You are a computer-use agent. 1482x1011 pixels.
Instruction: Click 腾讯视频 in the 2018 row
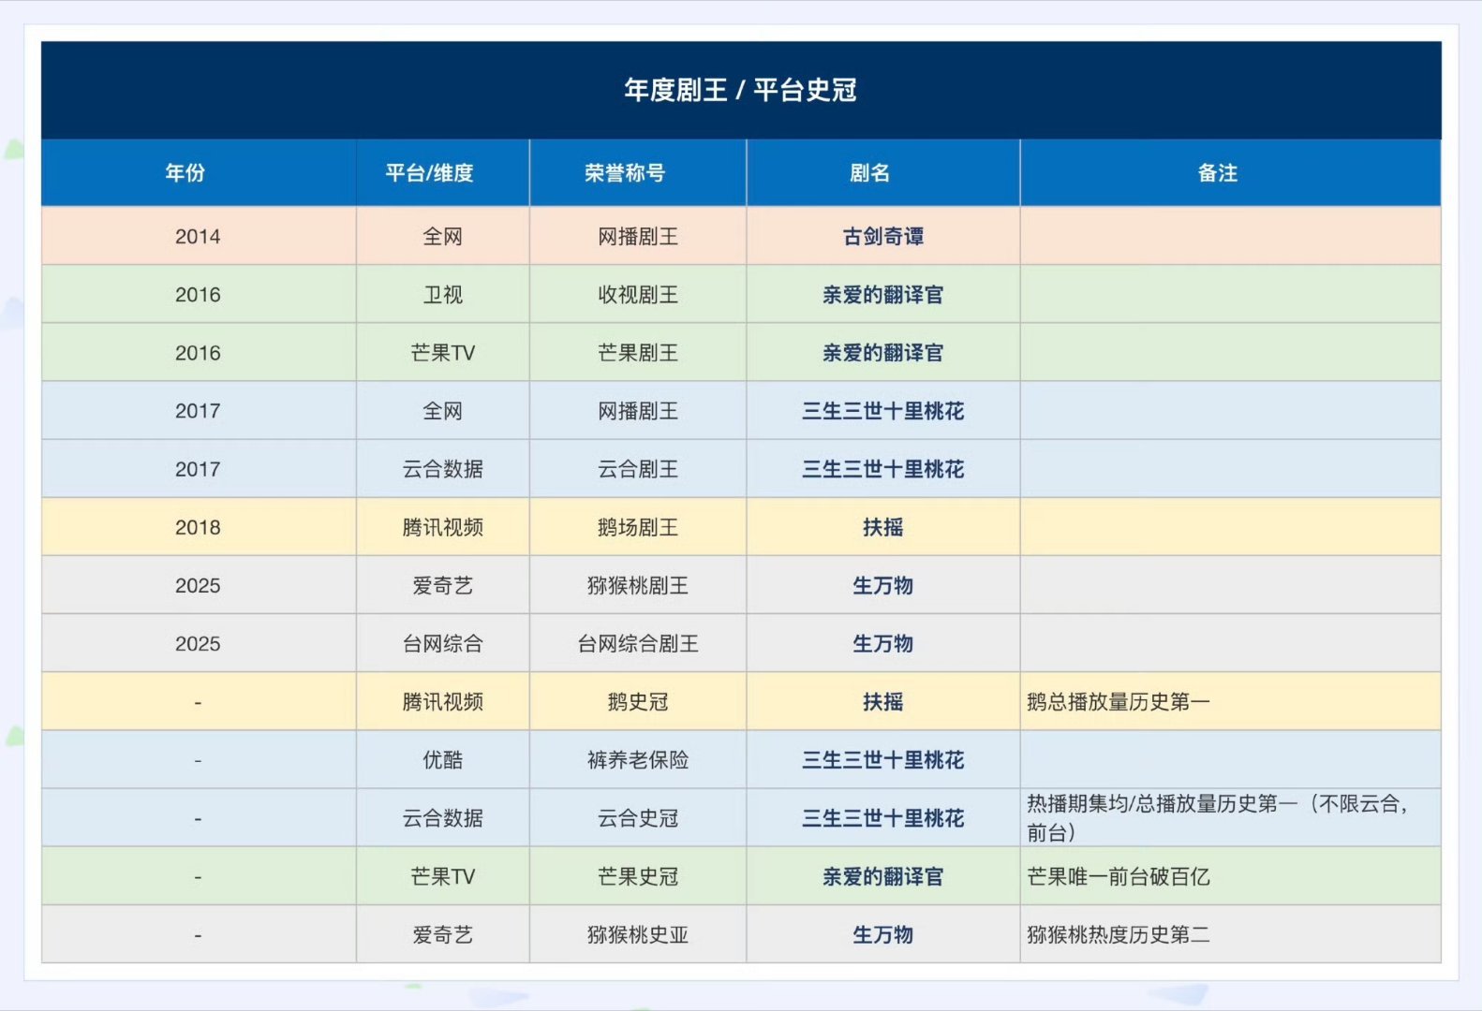(x=442, y=528)
